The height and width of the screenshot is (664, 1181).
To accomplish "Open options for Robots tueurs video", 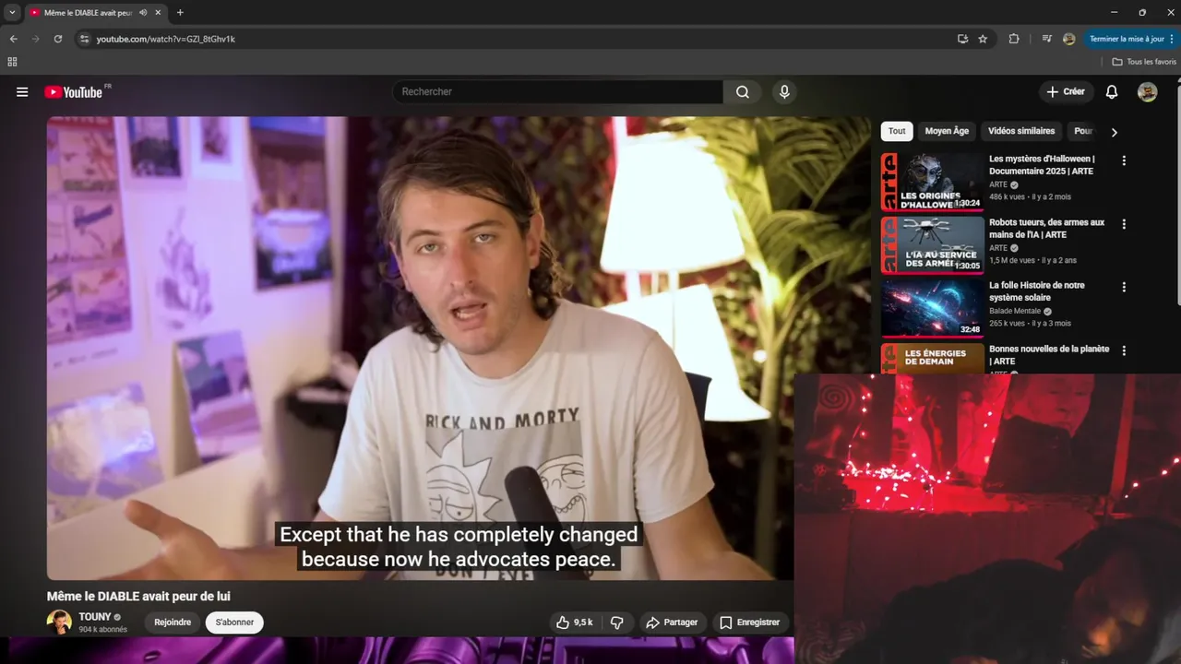I will 1124,224.
